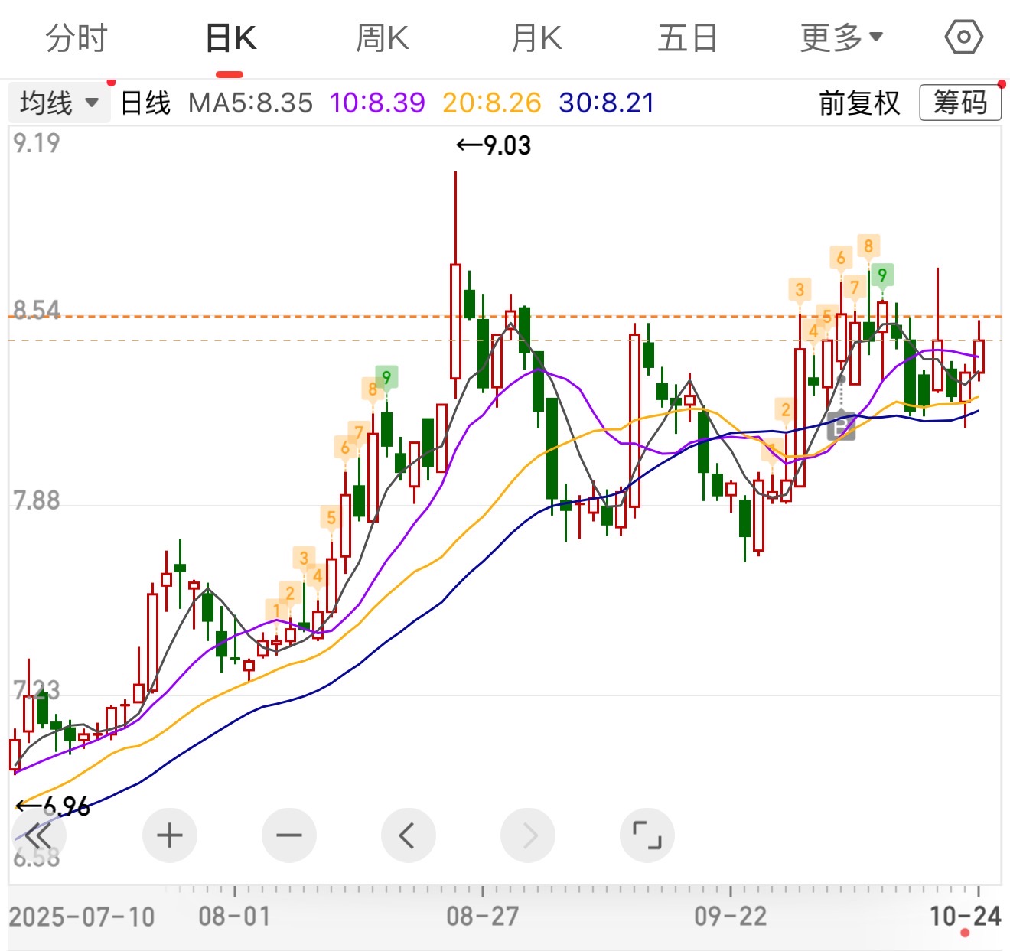
Task: Click the gray event marker on chart
Action: 841,425
